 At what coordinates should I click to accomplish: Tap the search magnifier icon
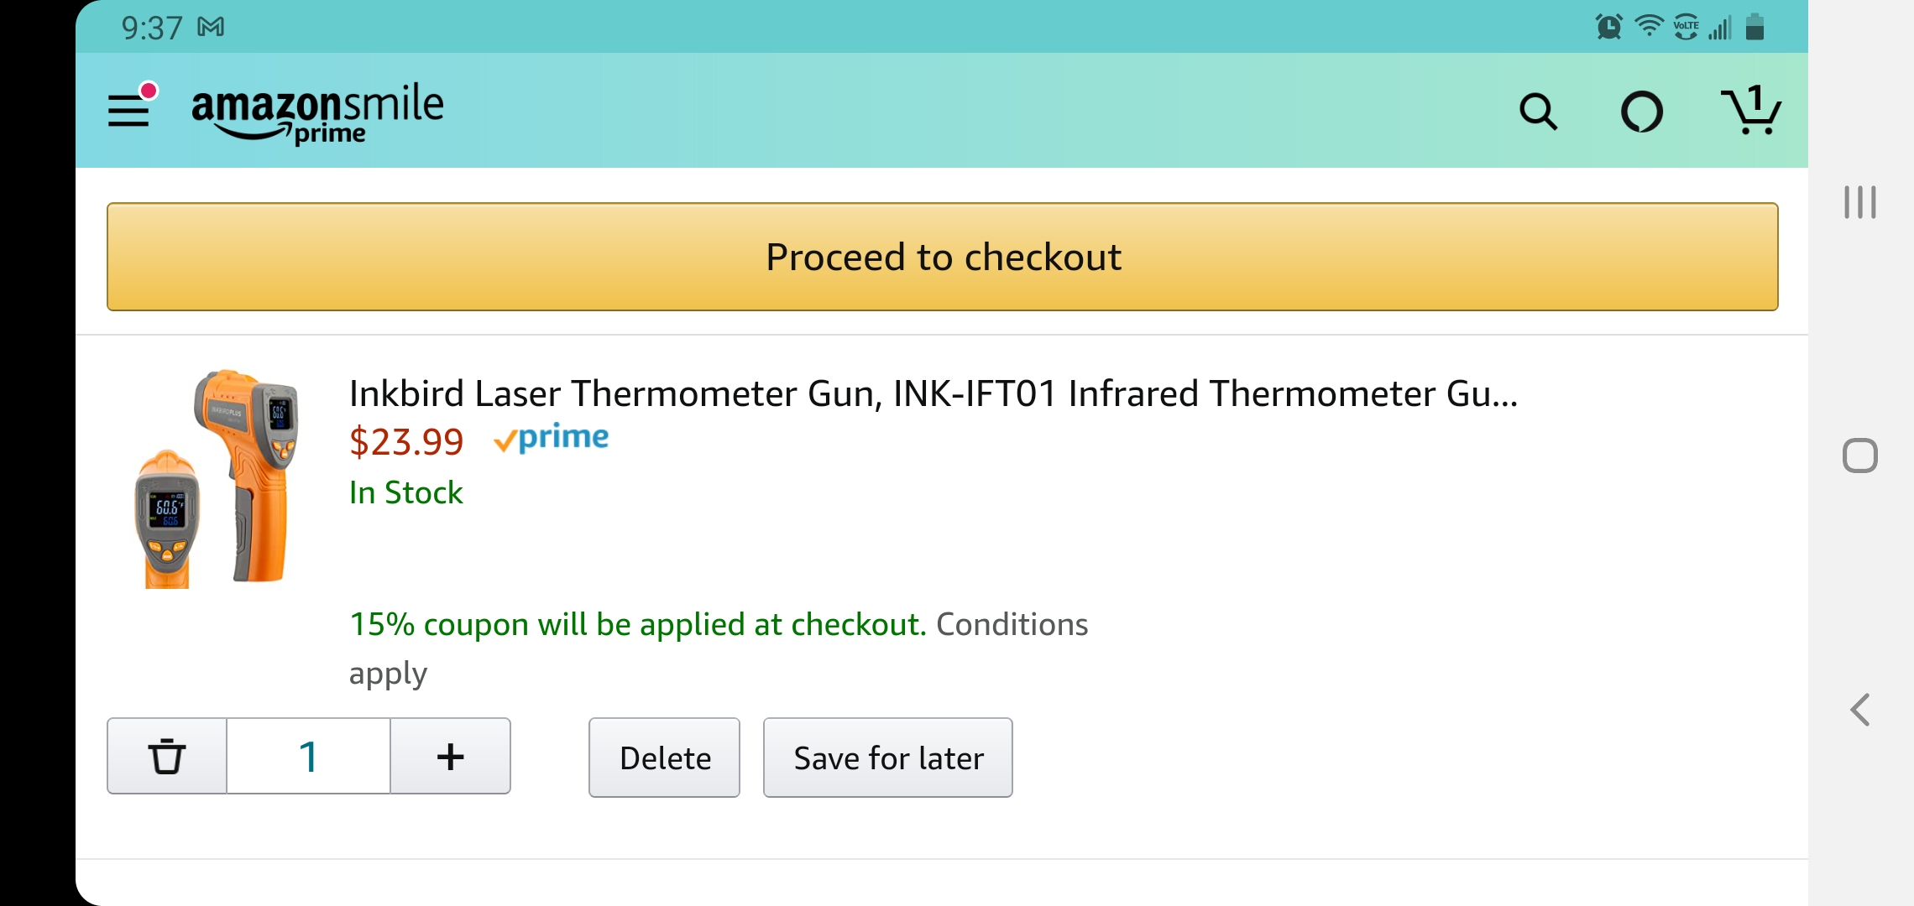click(1538, 111)
